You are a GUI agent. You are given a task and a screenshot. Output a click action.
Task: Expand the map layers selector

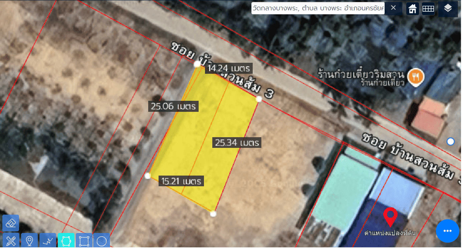coord(448,9)
